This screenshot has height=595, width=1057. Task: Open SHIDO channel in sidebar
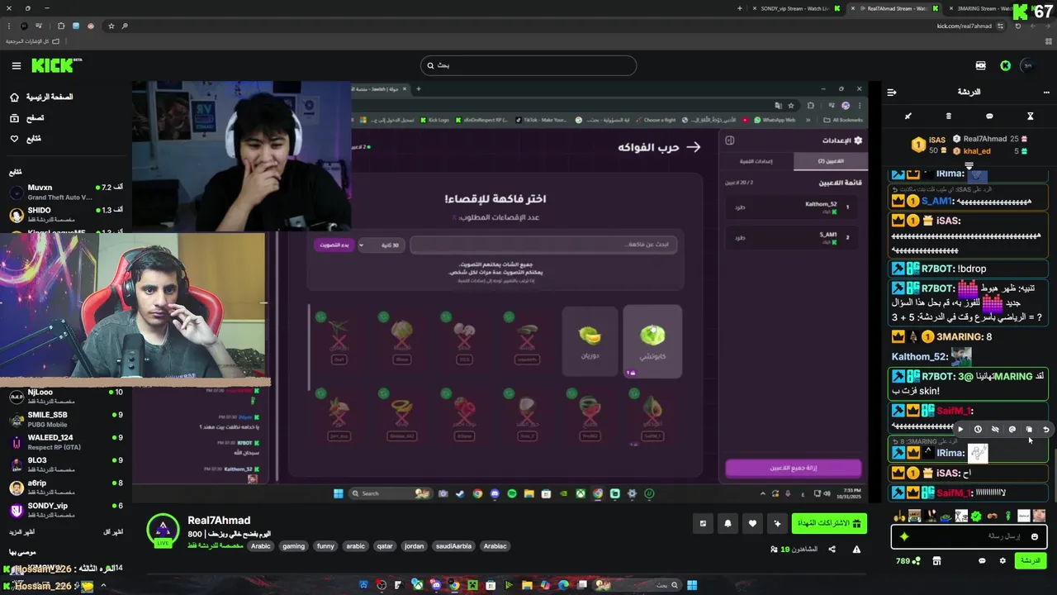pos(66,215)
